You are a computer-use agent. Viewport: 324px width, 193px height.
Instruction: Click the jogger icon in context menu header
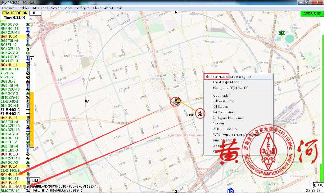click(207, 77)
